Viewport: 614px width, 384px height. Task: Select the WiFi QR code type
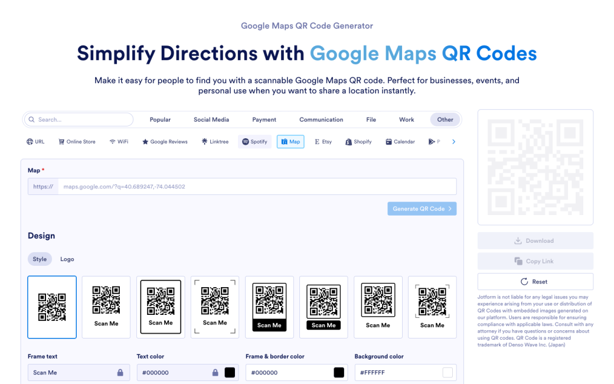coord(119,141)
